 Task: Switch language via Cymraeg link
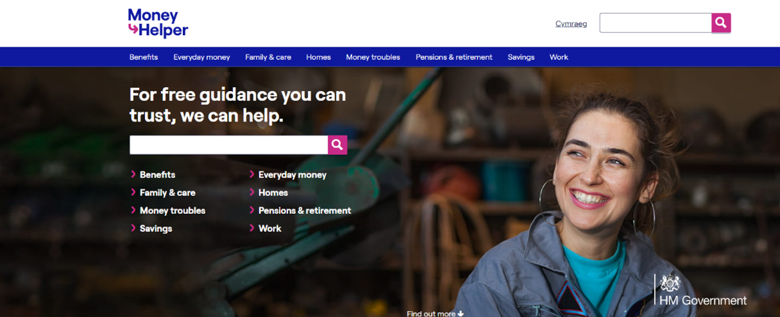tap(571, 24)
